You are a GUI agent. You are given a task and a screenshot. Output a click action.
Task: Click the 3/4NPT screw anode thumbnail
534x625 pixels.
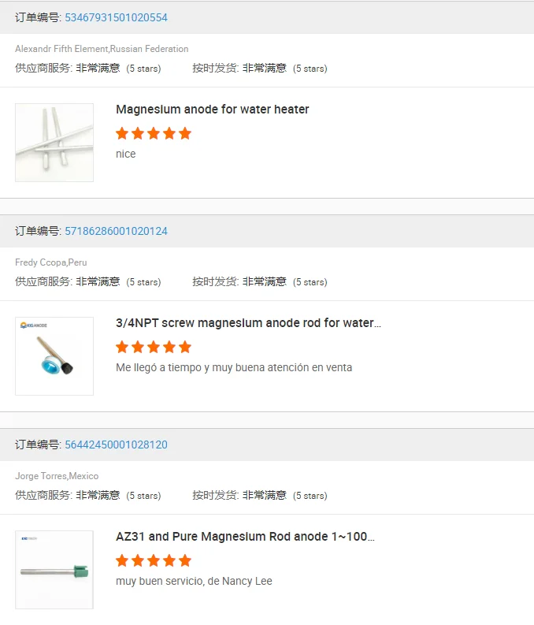coord(54,356)
